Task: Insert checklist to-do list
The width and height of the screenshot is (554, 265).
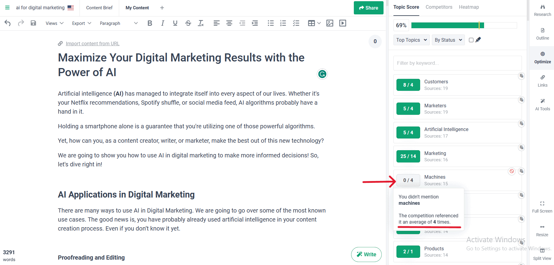Action: click(296, 23)
